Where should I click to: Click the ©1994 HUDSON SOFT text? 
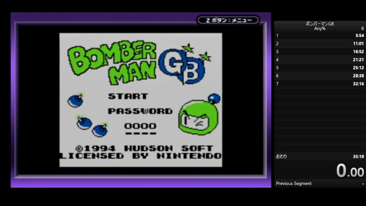[144, 148]
